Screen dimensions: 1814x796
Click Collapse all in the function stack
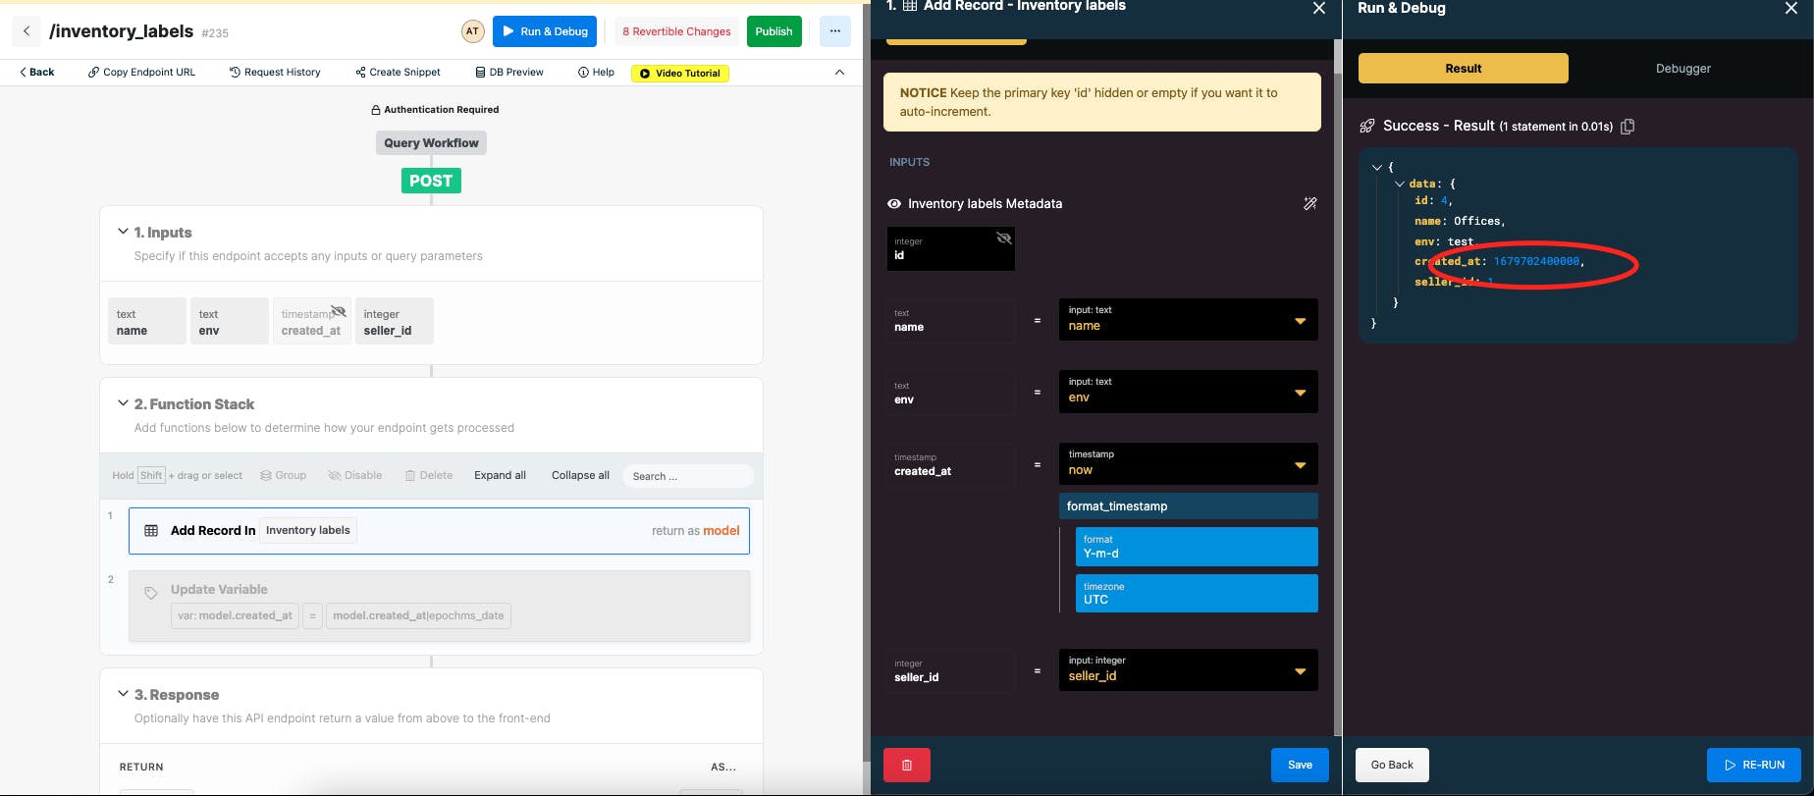click(580, 476)
